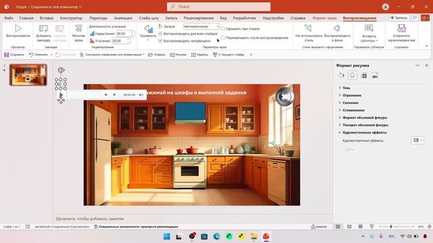Open the undo history dropdown arrow

point(51,55)
